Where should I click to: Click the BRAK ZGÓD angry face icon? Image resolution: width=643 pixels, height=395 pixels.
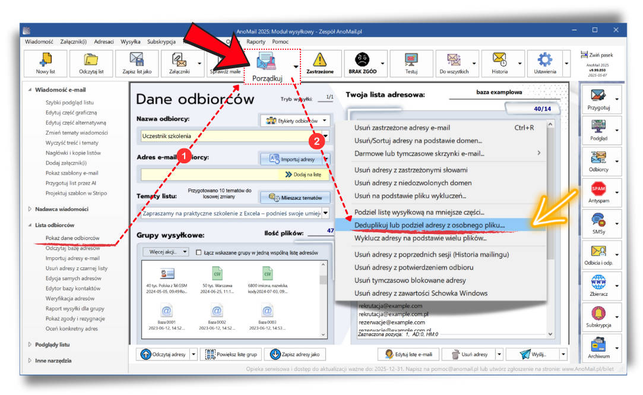[x=362, y=60]
